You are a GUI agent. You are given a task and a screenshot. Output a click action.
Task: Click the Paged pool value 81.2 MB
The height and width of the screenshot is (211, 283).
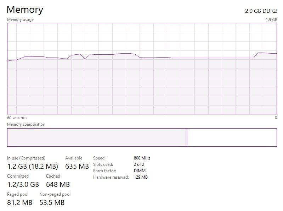[19, 203]
